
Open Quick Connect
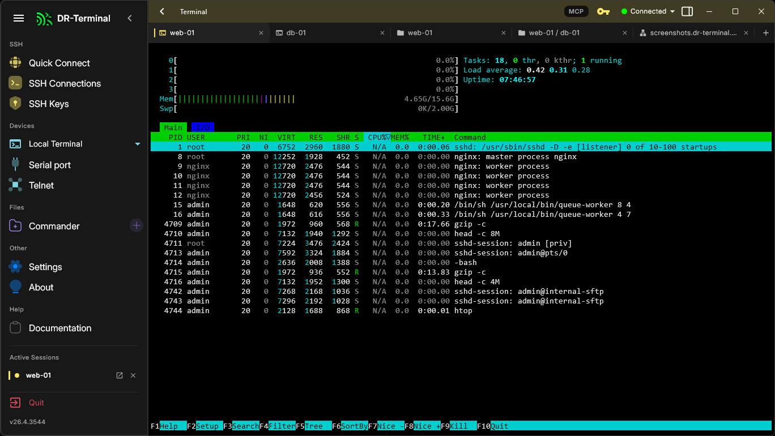coord(59,63)
